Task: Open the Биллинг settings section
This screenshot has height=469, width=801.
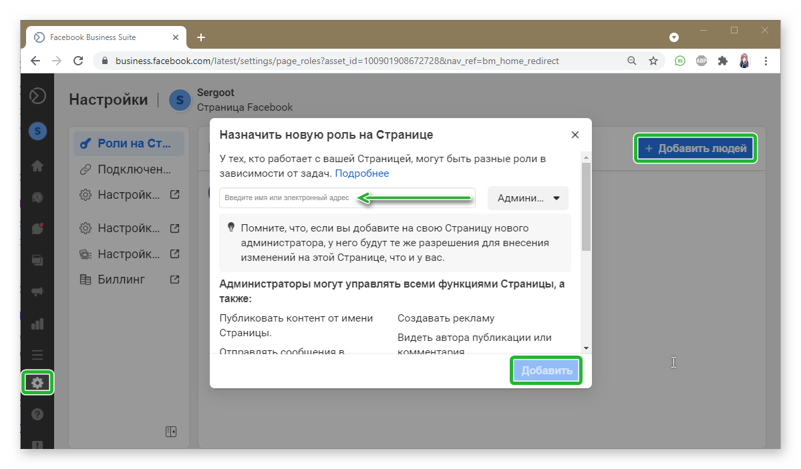Action: coord(129,279)
